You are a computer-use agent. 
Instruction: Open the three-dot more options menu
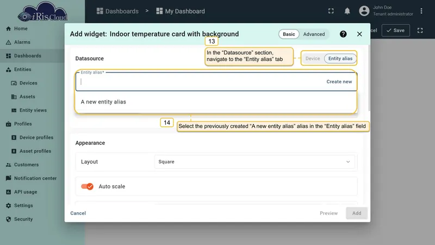click(x=421, y=11)
